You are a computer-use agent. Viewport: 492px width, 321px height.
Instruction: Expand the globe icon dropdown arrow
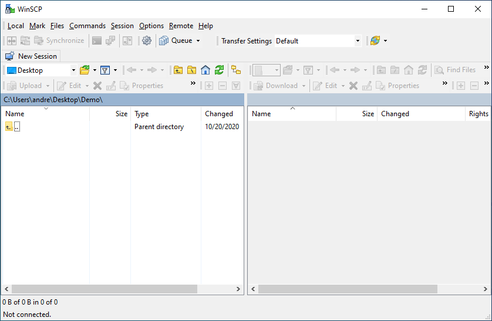(385, 40)
